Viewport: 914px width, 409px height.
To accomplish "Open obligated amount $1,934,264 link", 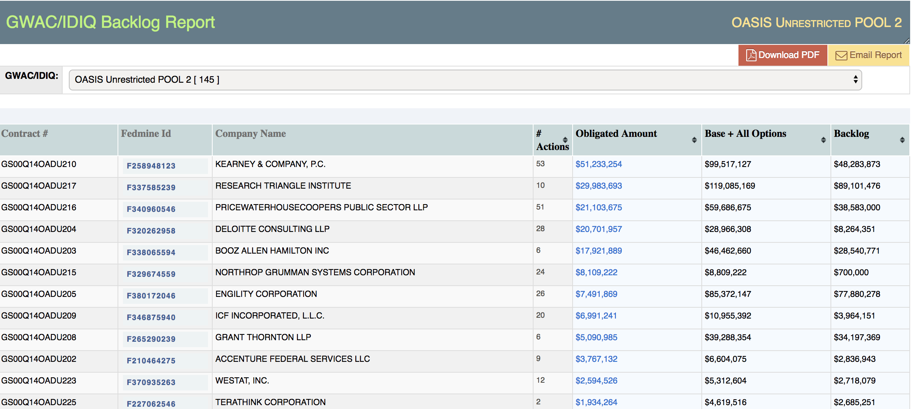I will [x=596, y=402].
